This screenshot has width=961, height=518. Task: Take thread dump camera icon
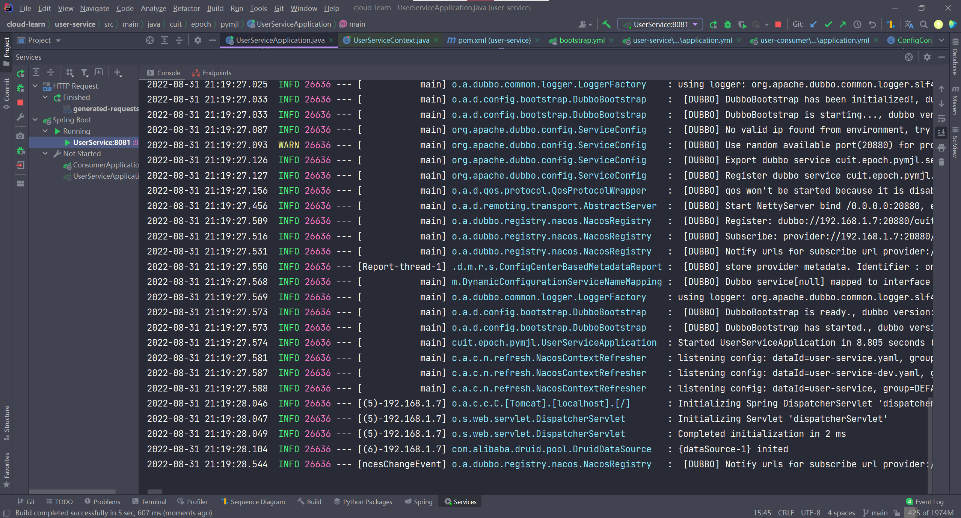coord(20,136)
